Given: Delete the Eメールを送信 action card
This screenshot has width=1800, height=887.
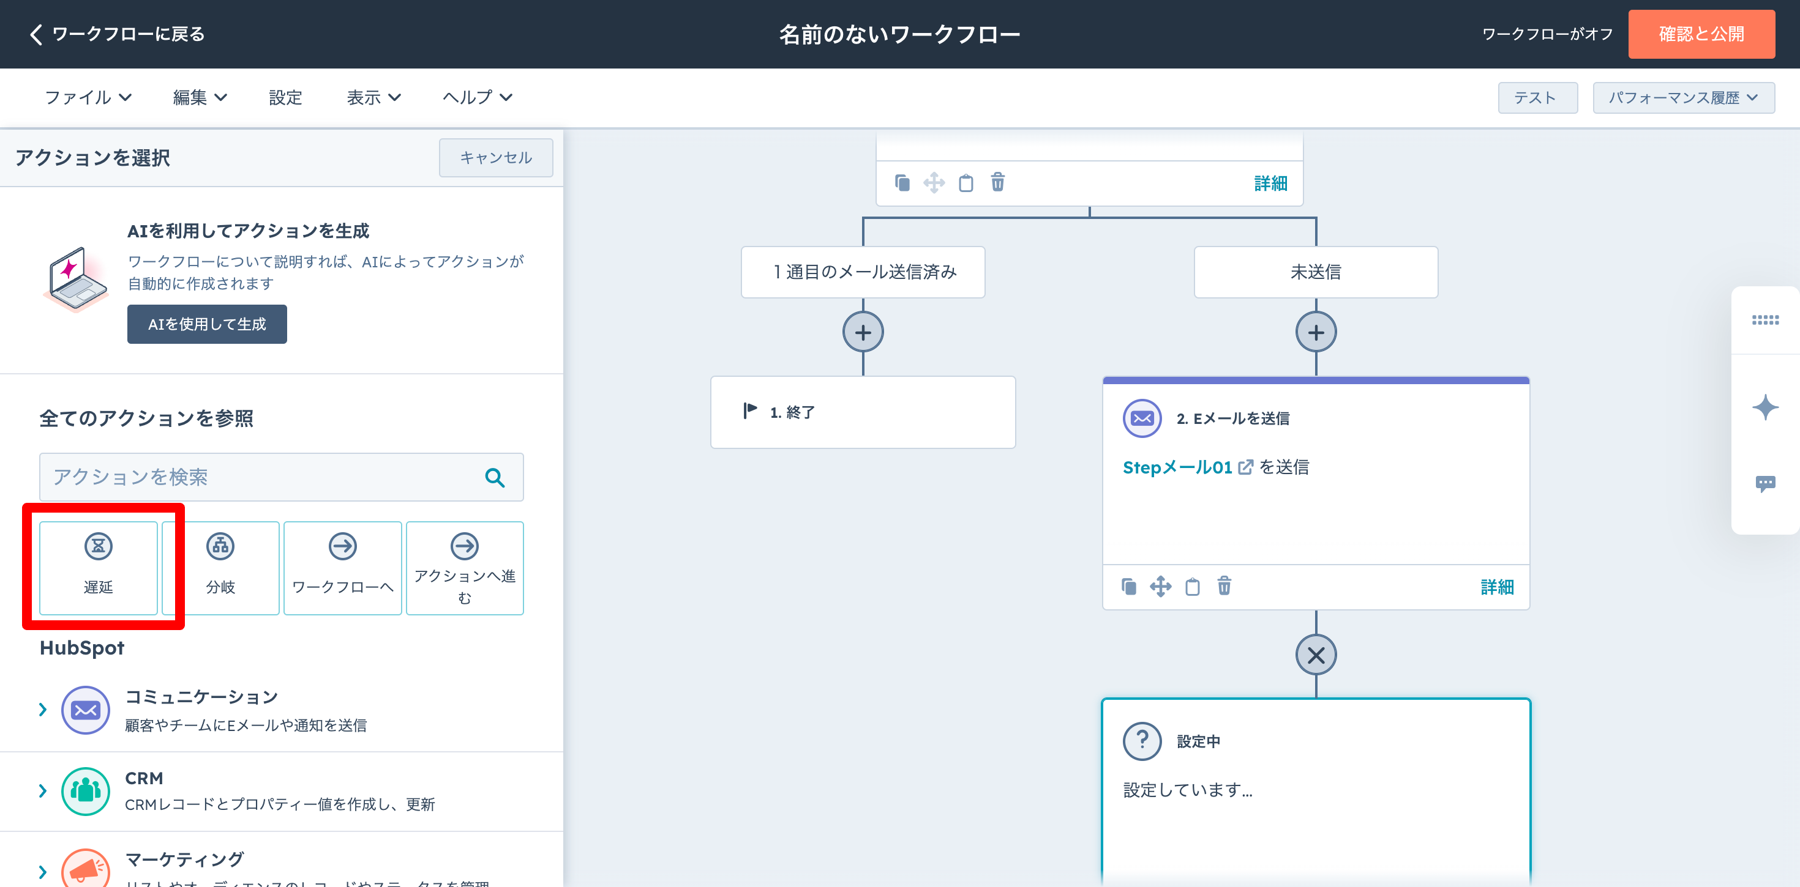Looking at the screenshot, I should click(1224, 587).
